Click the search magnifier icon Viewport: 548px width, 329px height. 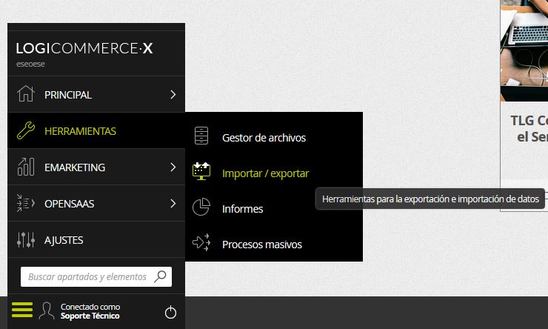click(160, 276)
